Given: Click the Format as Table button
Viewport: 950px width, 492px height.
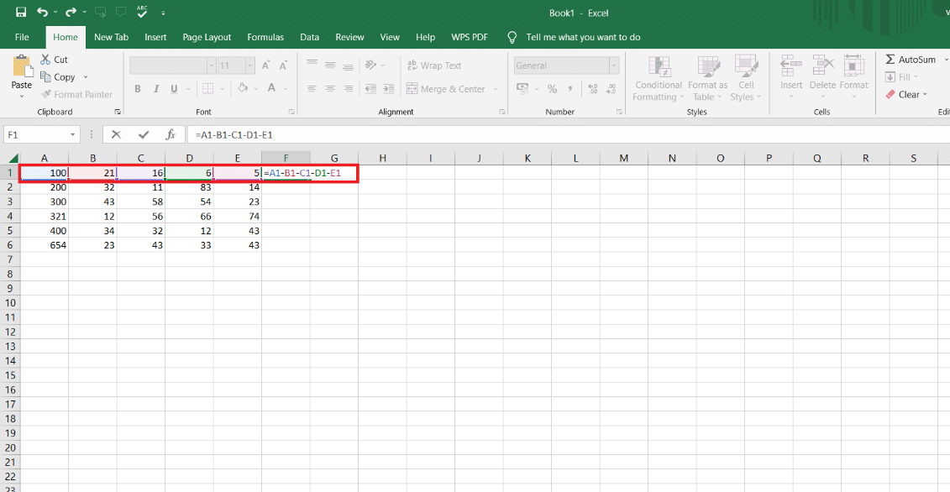Looking at the screenshot, I should (x=706, y=78).
